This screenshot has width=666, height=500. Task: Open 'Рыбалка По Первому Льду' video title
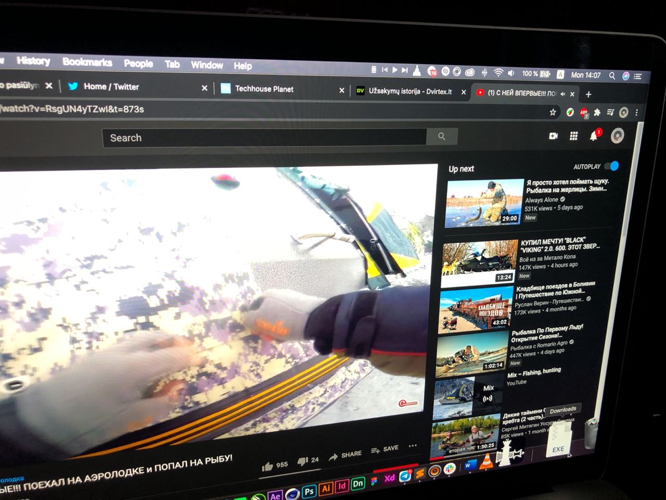coord(546,333)
